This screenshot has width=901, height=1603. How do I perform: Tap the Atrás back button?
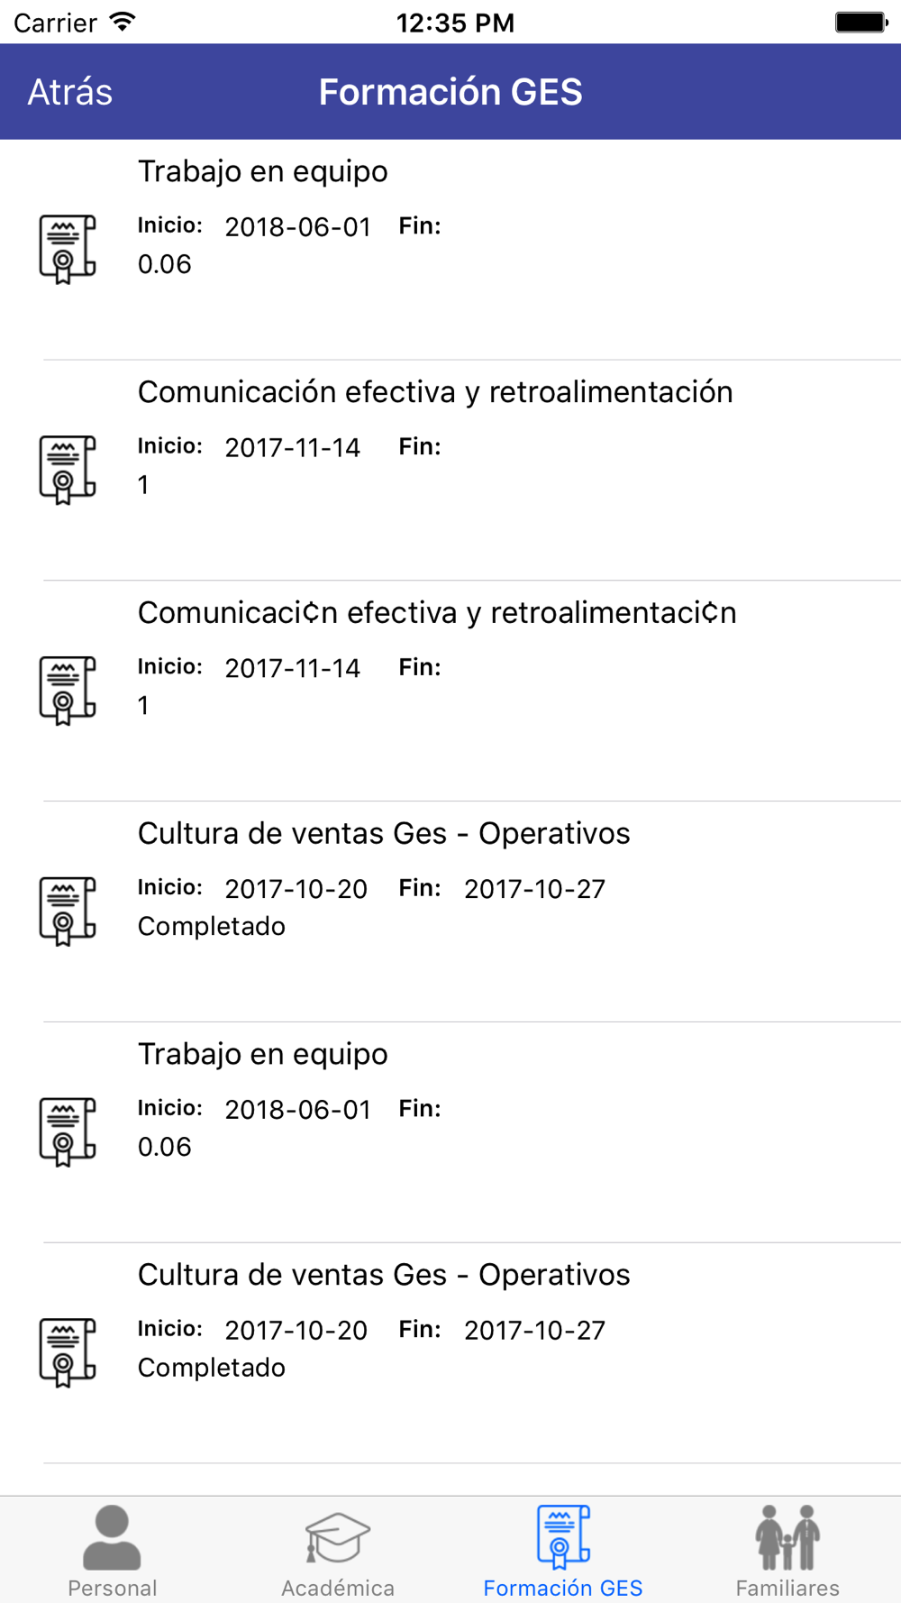click(x=70, y=92)
